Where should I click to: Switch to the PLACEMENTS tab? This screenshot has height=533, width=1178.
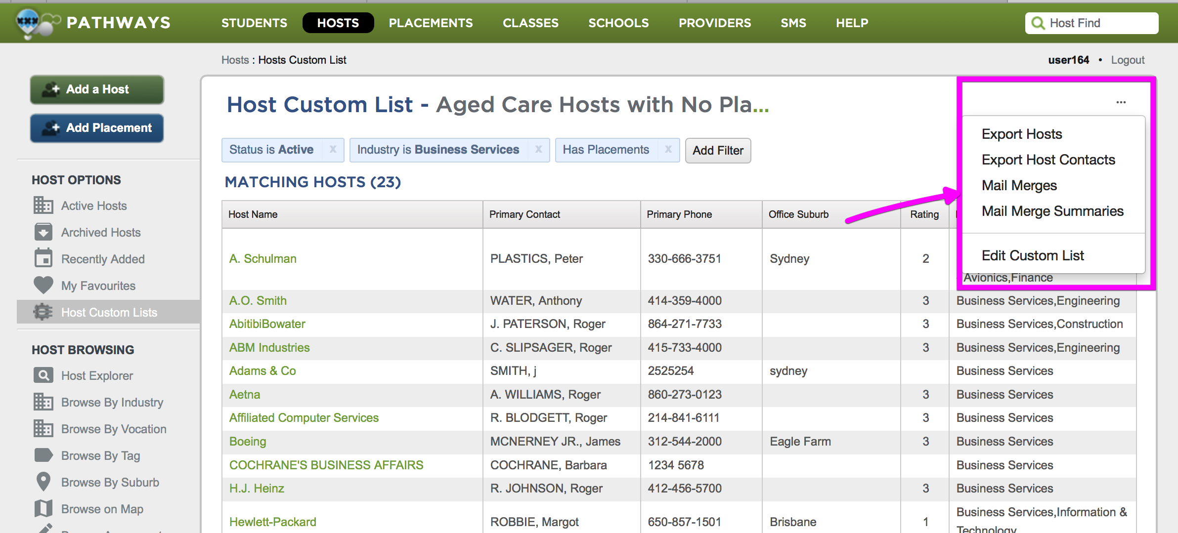click(431, 23)
